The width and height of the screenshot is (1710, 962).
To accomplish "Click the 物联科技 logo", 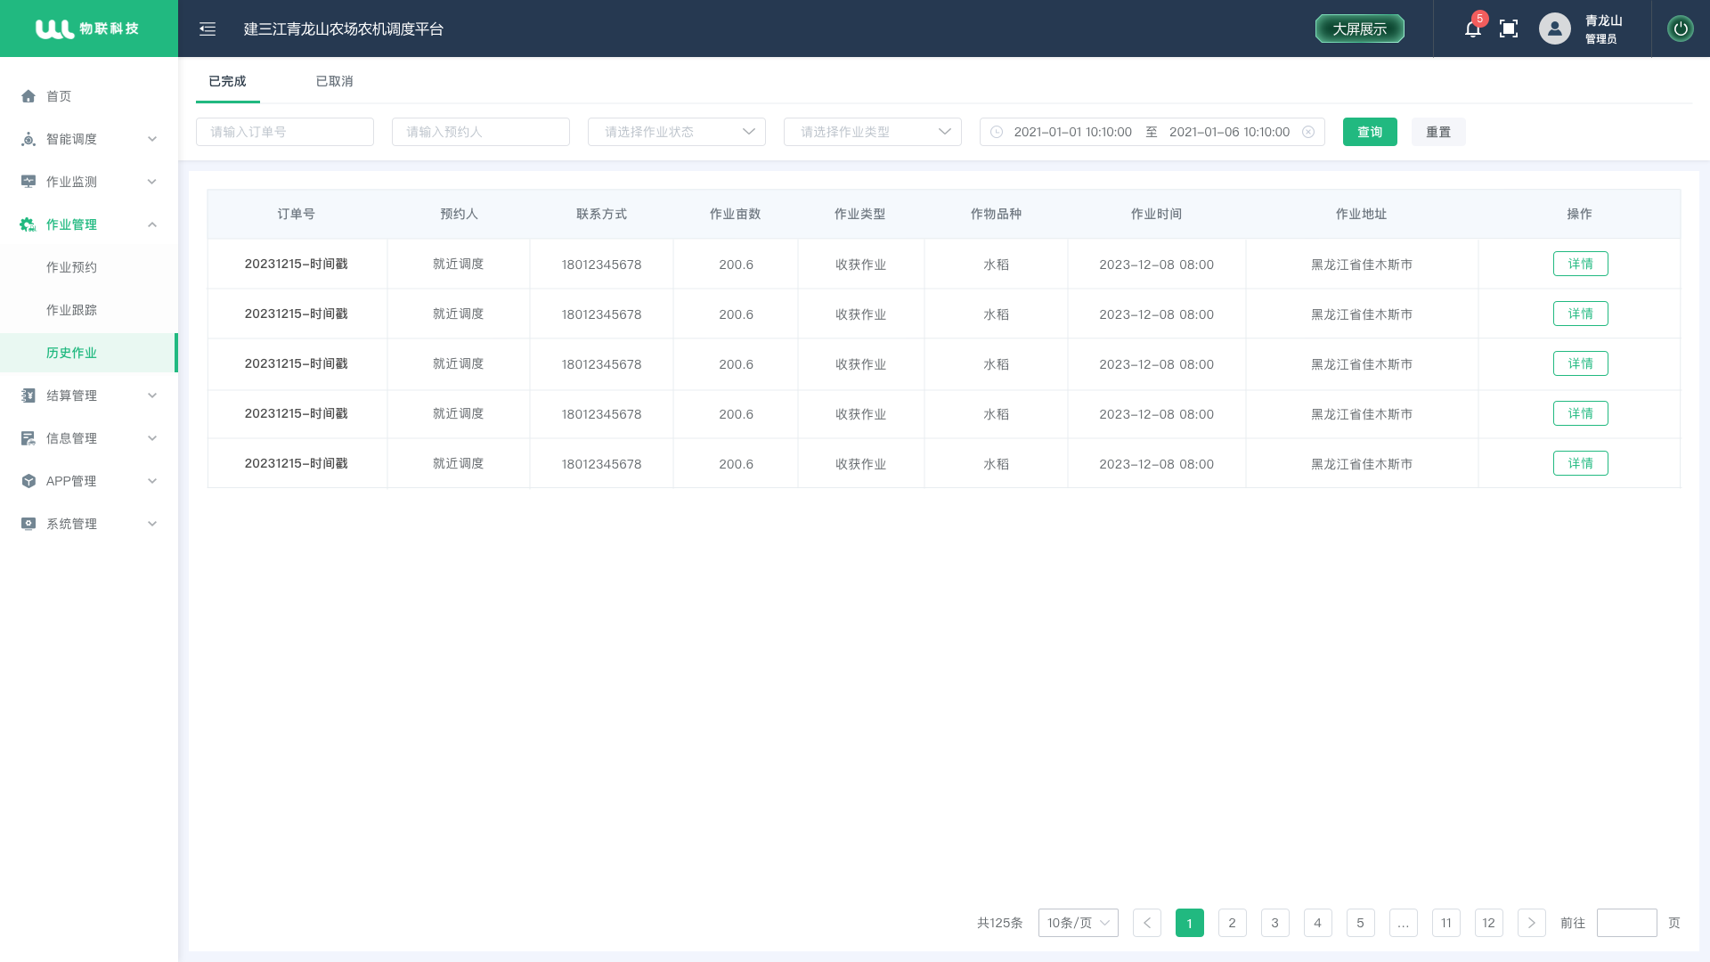I will [87, 29].
